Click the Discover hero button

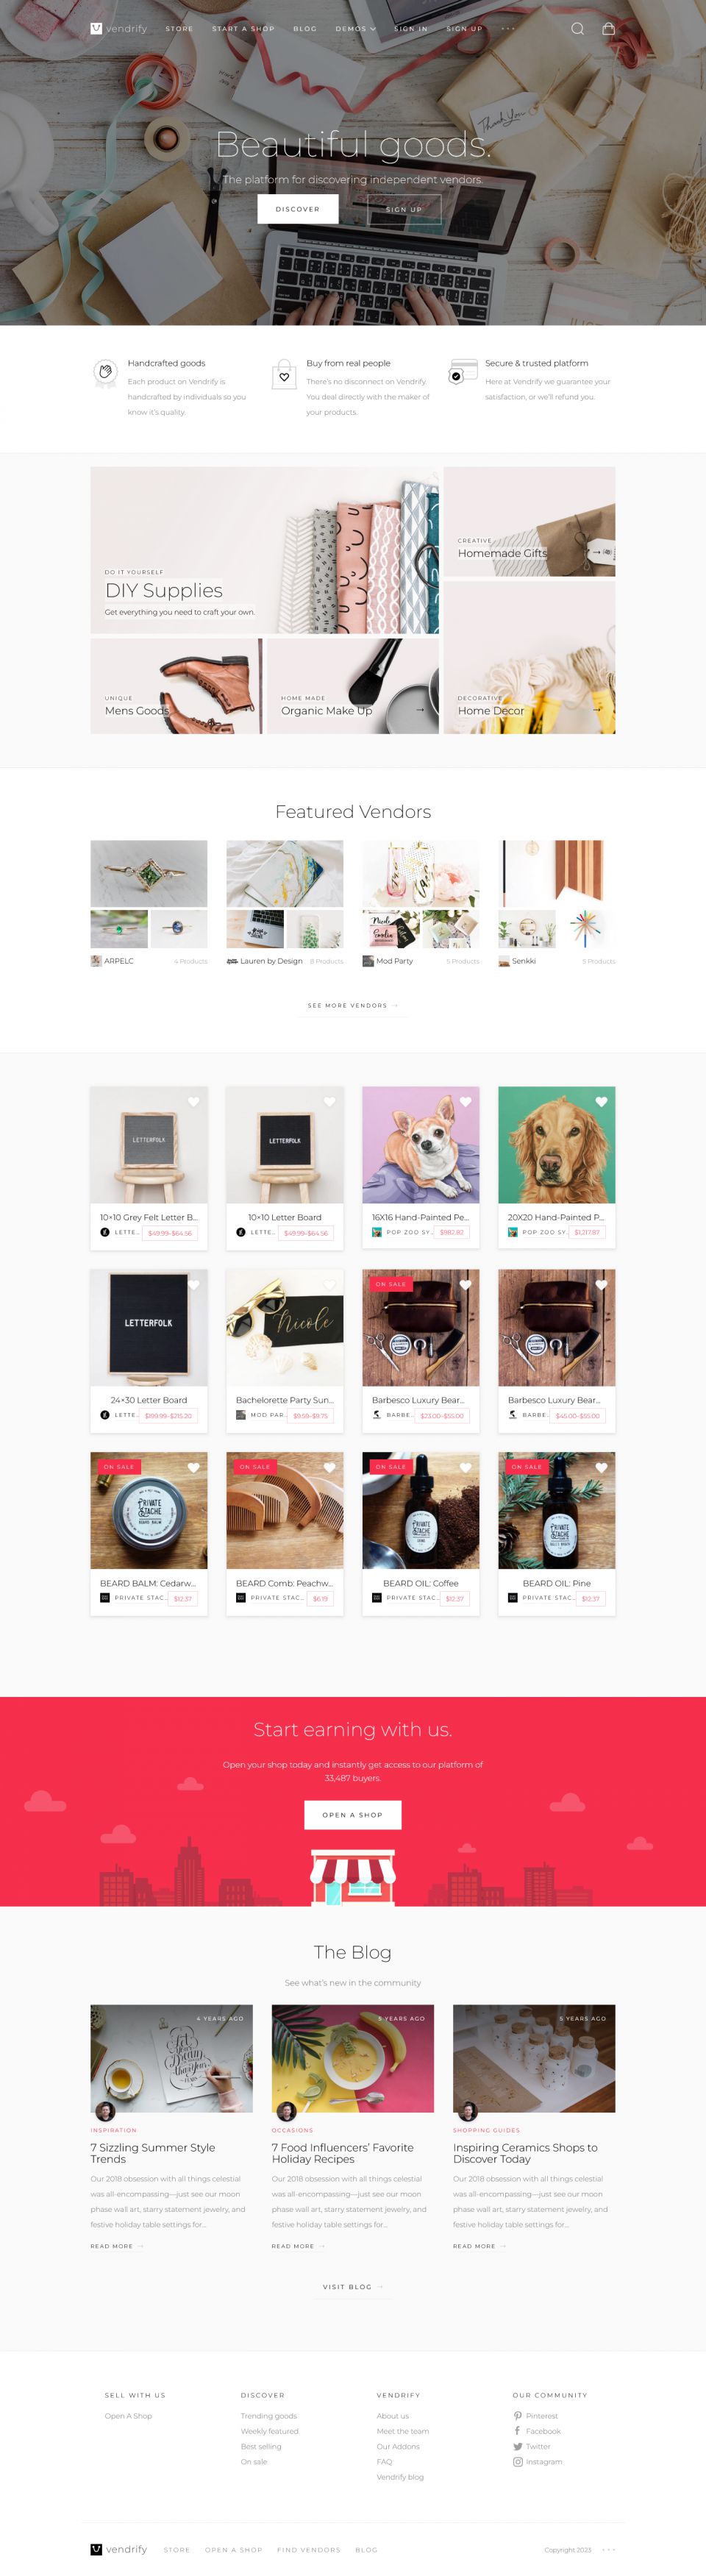tap(297, 209)
